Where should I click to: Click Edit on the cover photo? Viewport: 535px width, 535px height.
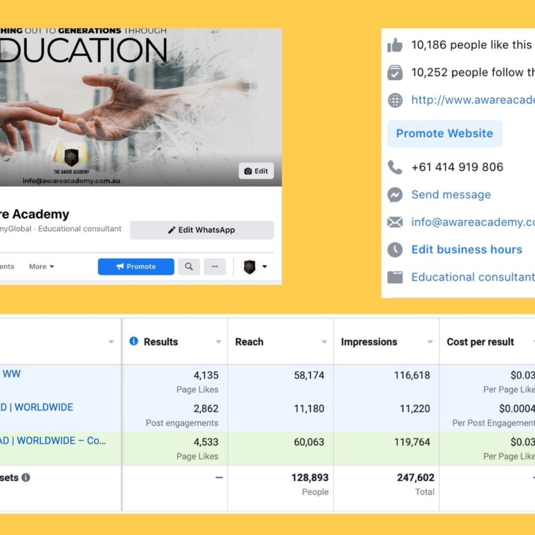pyautogui.click(x=256, y=171)
